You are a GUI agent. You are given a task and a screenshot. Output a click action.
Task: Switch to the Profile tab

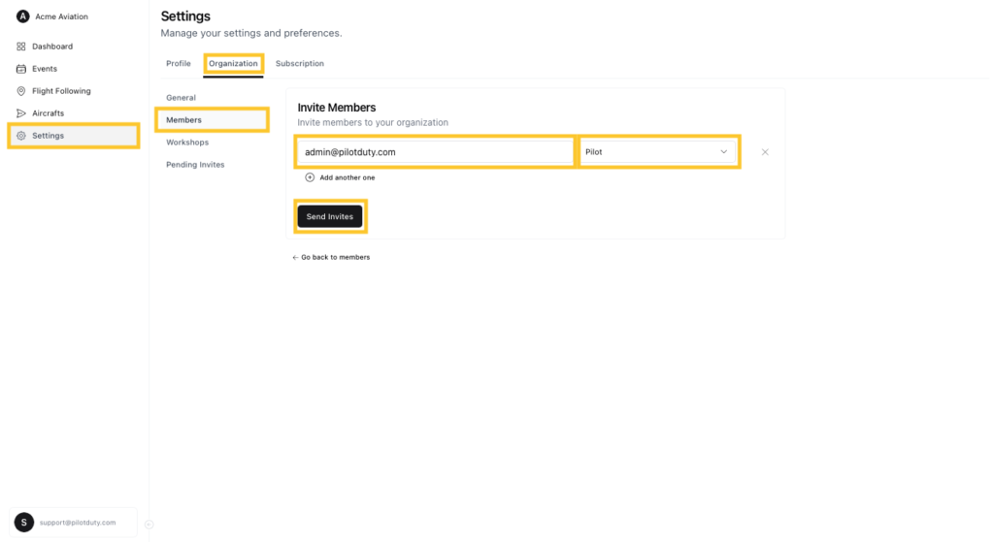point(179,63)
